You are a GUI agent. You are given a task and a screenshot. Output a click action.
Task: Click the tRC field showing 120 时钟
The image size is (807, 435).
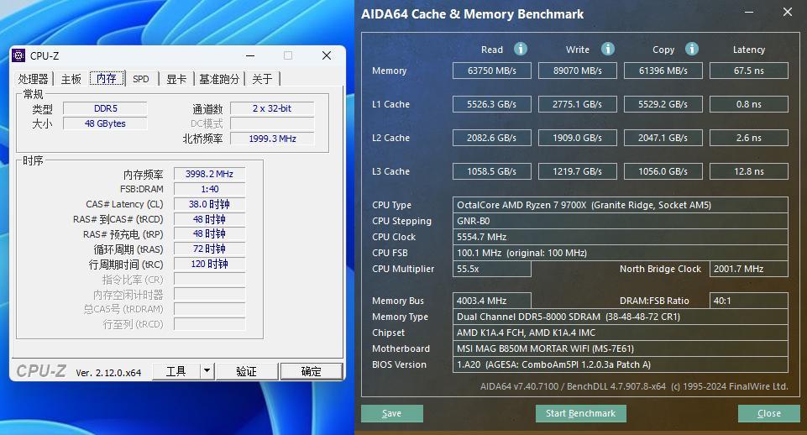point(209,264)
